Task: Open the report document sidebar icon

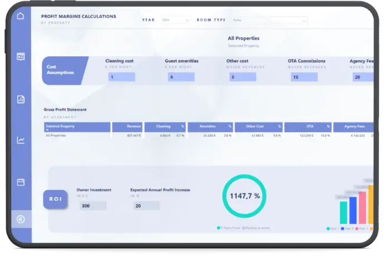Action: (x=21, y=99)
